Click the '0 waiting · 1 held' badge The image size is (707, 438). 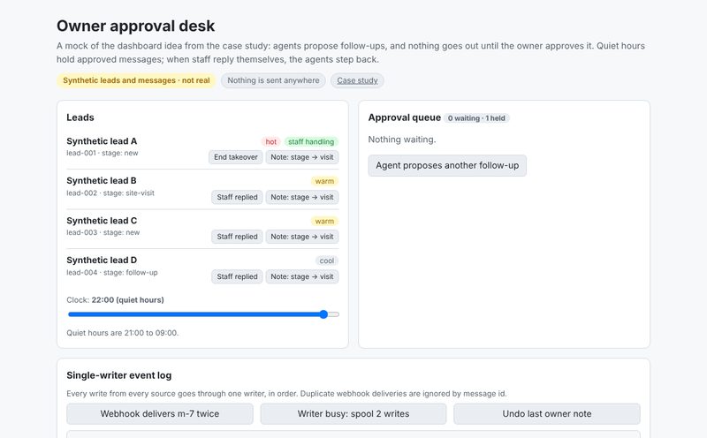pos(476,118)
